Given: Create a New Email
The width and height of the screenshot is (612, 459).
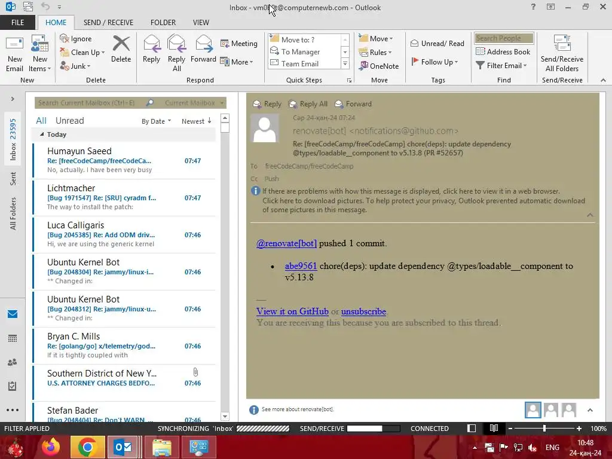Looking at the screenshot, I should coord(14,54).
